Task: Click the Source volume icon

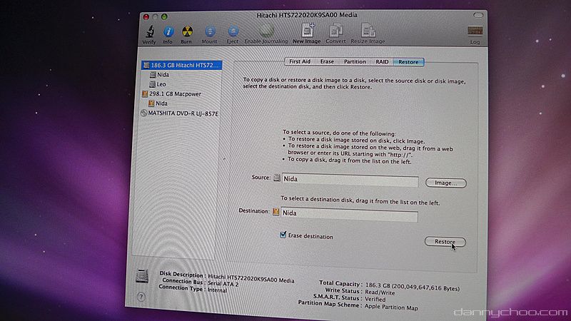Action: click(277, 178)
